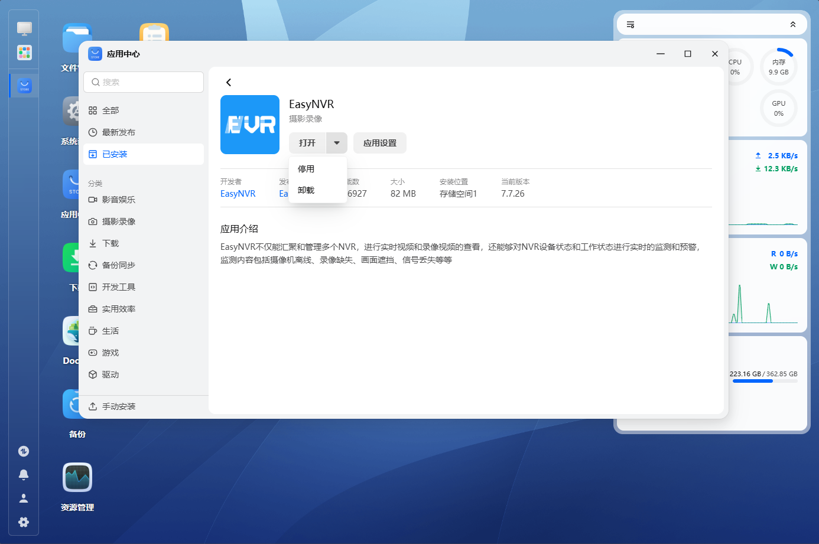Open 驱动 category
The image size is (819, 544).
tap(144, 374)
